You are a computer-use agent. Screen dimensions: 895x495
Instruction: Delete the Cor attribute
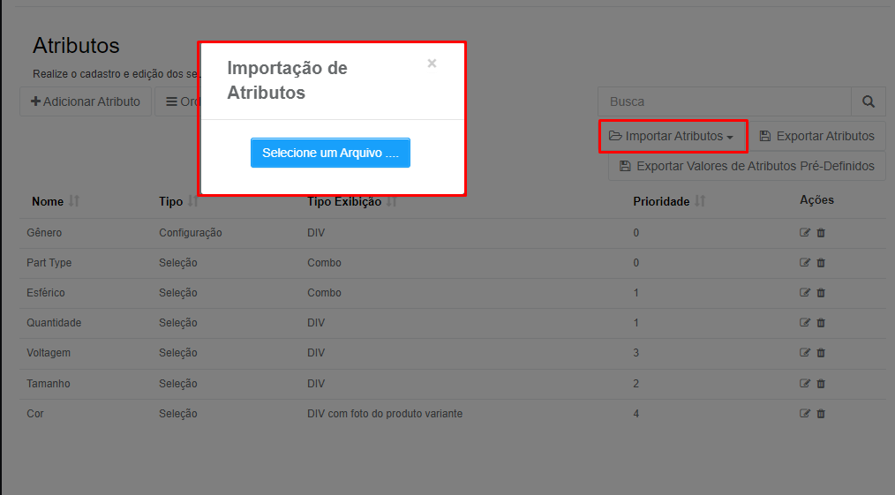(821, 414)
